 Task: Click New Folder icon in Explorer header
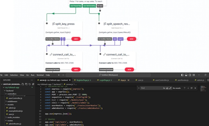[26, 84]
